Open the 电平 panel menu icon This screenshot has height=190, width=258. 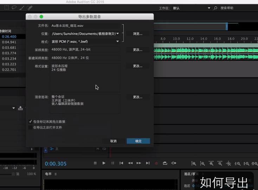click(x=56, y=174)
